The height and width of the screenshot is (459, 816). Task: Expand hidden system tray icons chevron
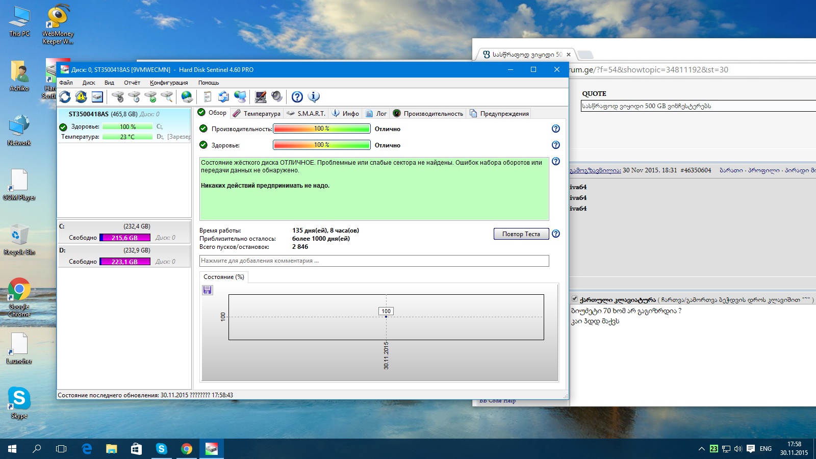[x=701, y=449]
